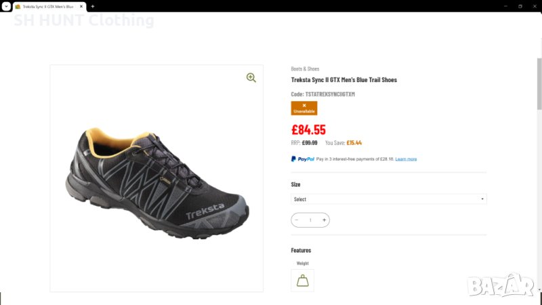Click the browser tab's shoe favicon
This screenshot has width=542, height=305.
(x=18, y=6)
